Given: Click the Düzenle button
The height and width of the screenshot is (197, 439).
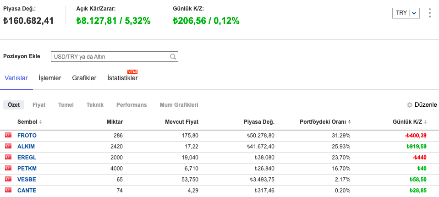Looking at the screenshot, I should tap(425, 105).
